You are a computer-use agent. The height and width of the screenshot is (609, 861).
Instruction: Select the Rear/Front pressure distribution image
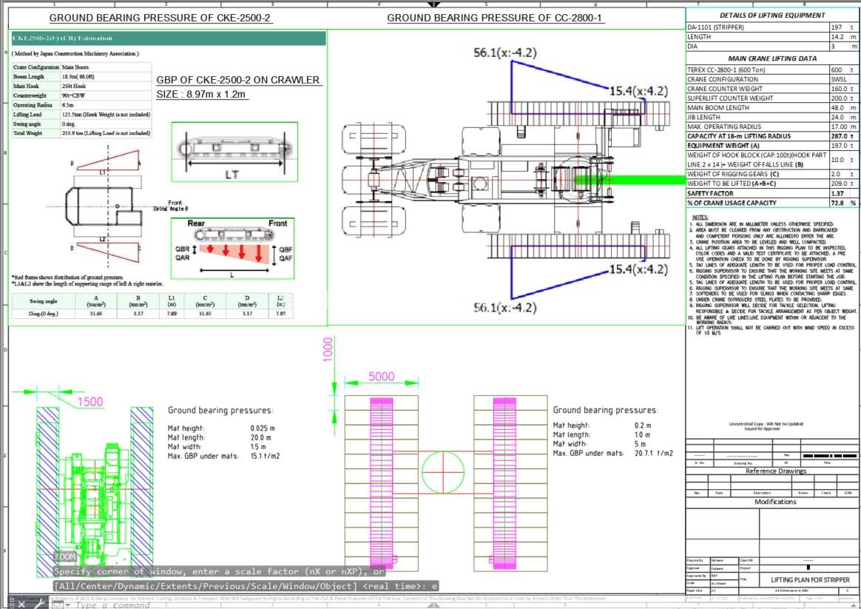pos(233,248)
